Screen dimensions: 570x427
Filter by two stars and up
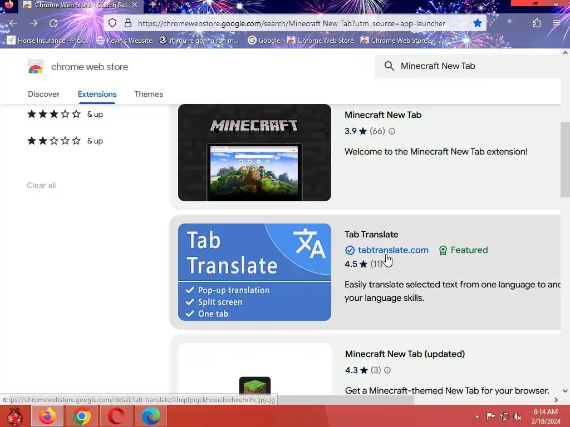[65, 141]
